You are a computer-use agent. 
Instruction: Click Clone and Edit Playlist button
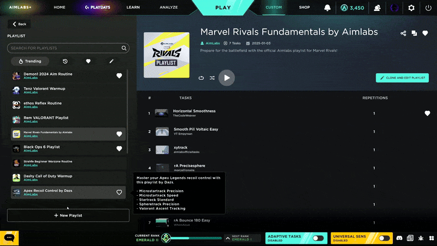click(x=402, y=78)
